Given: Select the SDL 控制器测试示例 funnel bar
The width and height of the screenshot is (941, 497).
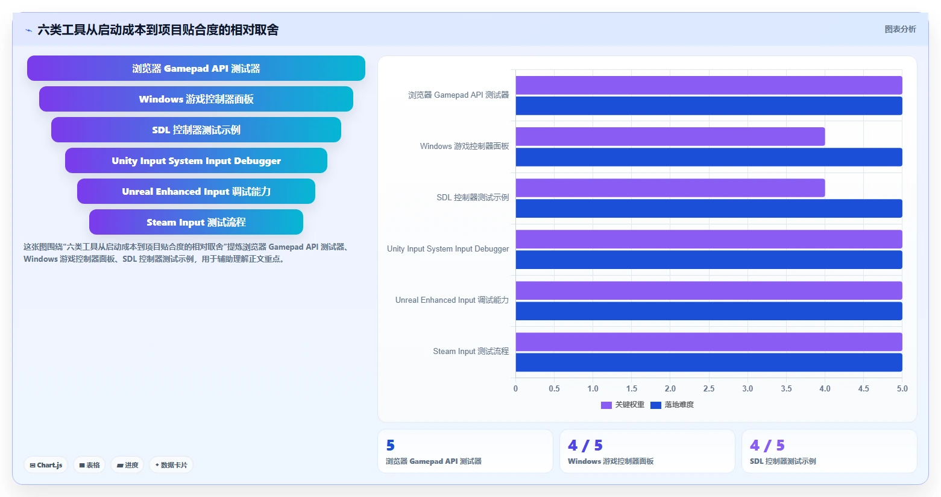Looking at the screenshot, I should (196, 130).
